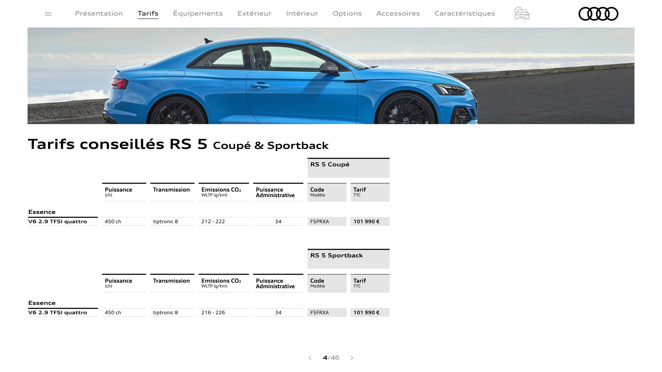The height and width of the screenshot is (372, 662).
Task: Switch to the Options tab
Action: pos(347,13)
